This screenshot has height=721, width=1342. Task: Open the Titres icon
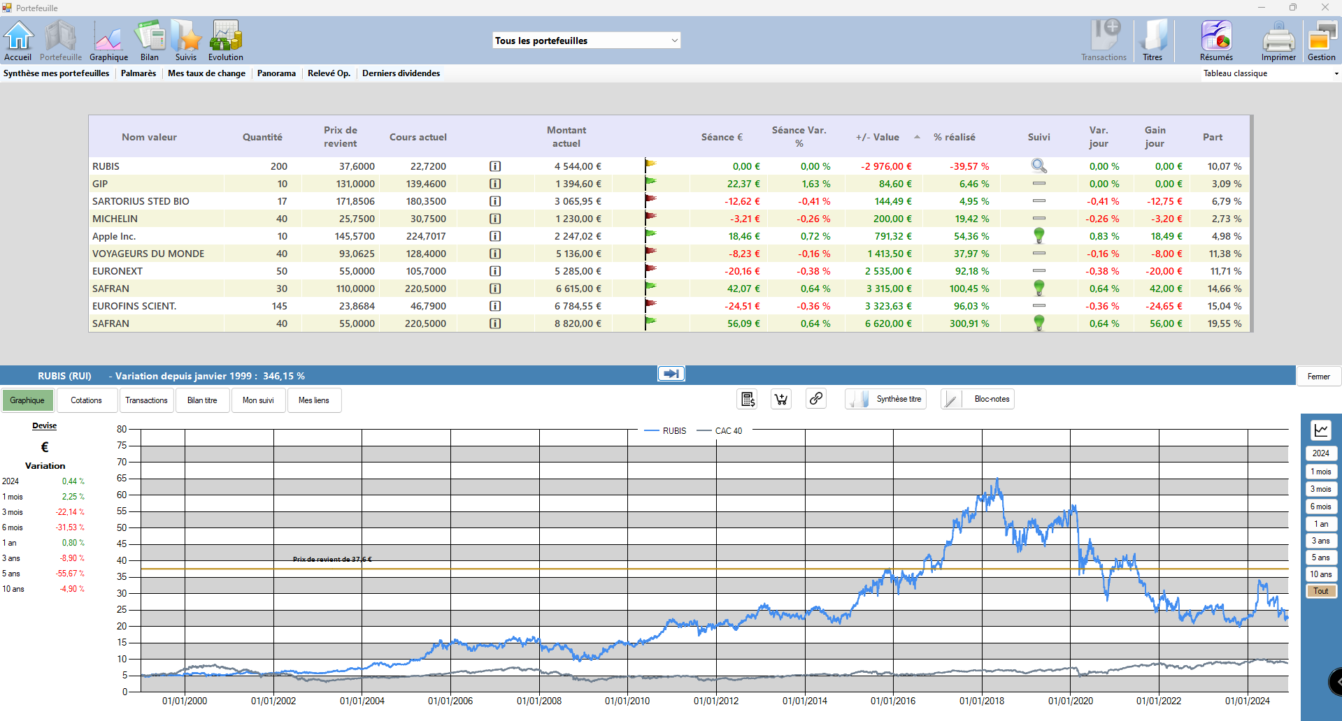pyautogui.click(x=1152, y=41)
